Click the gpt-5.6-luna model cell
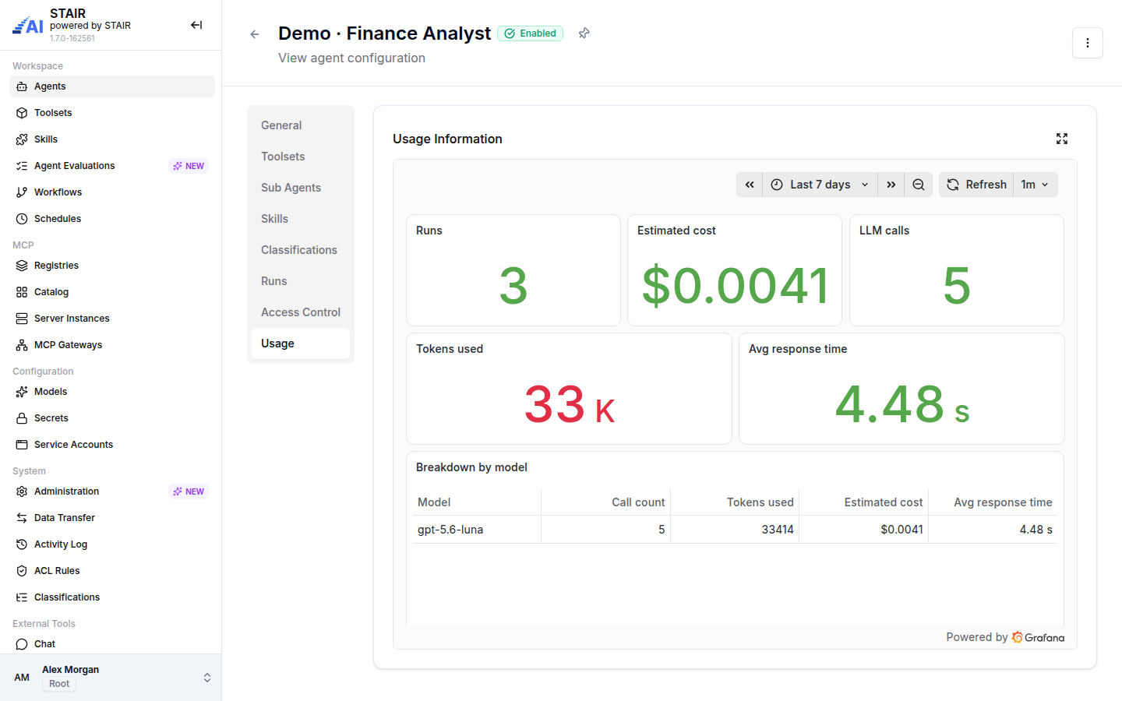 tap(477, 530)
